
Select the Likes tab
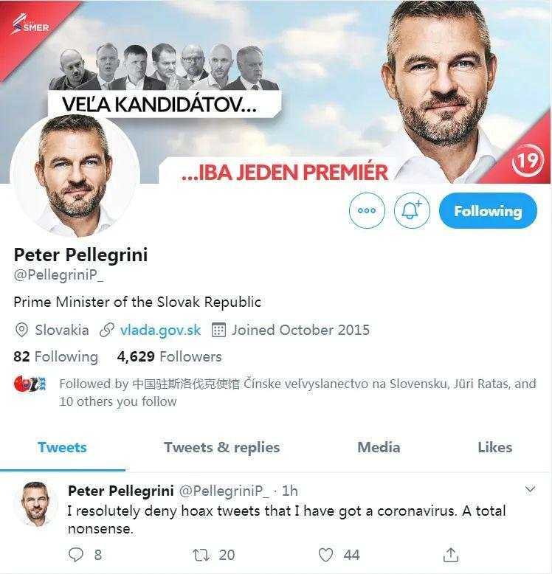pos(495,447)
